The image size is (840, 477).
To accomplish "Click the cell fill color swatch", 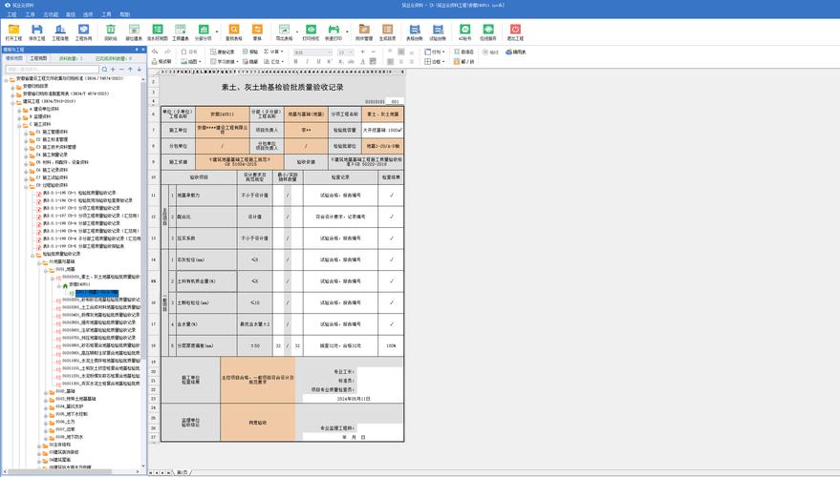I will 373,61.
